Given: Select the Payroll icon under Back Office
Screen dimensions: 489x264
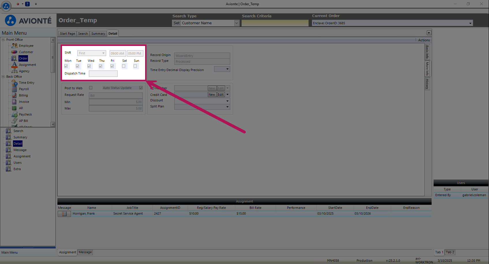Looking at the screenshot, I should point(14,89).
